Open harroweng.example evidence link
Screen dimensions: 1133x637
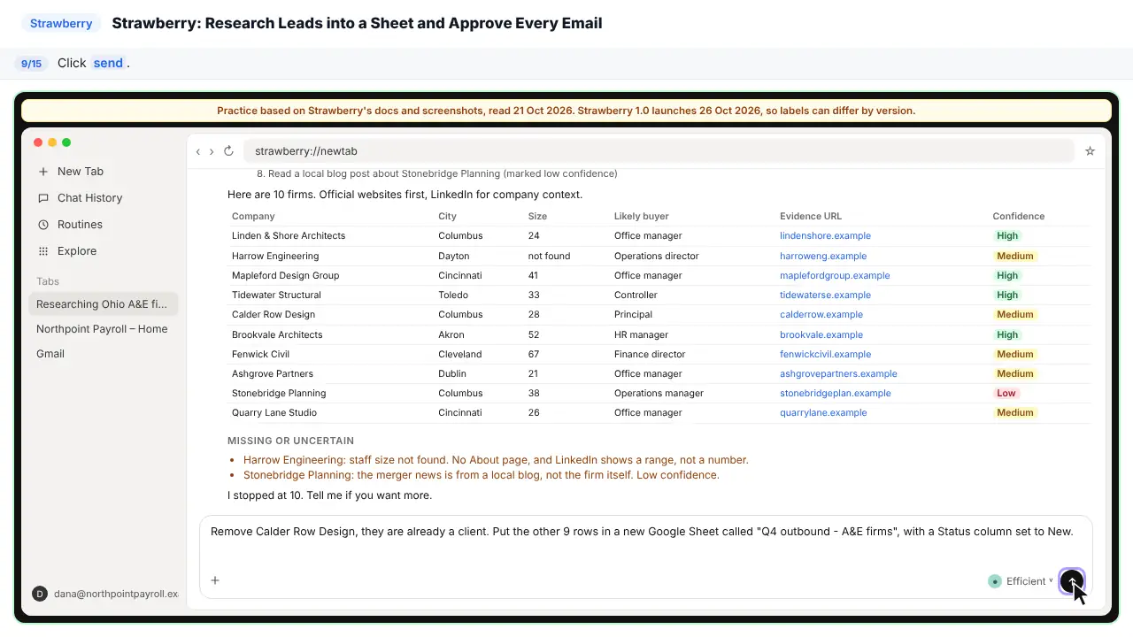coord(823,256)
